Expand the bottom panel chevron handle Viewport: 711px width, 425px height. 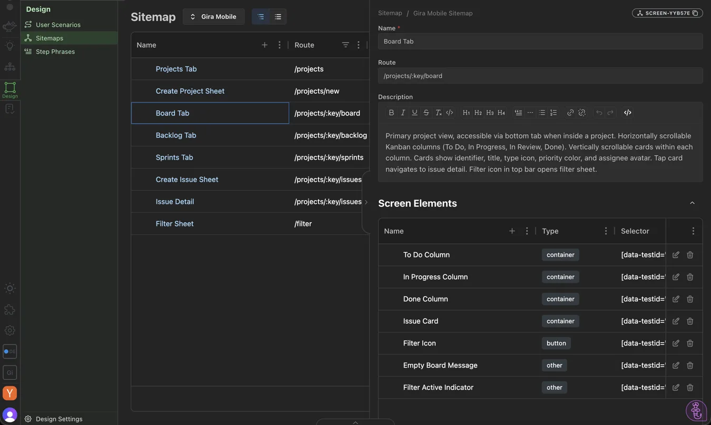tap(355, 422)
